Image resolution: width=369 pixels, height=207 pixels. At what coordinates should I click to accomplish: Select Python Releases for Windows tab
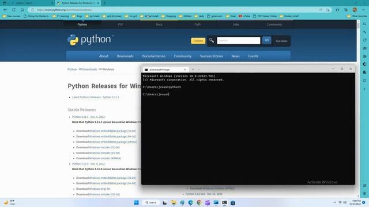pyautogui.click(x=78, y=3)
